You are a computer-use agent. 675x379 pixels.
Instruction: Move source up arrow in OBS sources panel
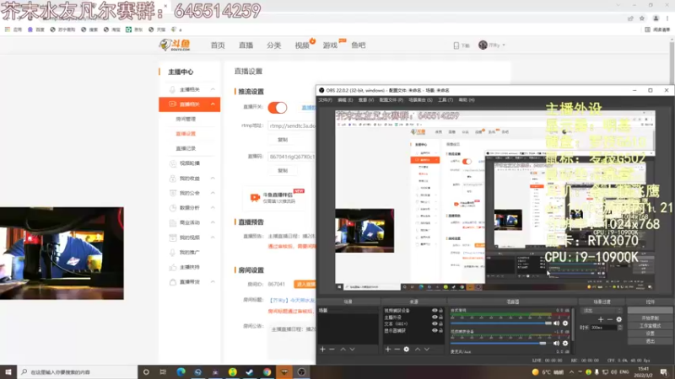pyautogui.click(x=418, y=350)
